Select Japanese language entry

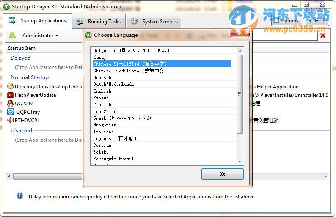162,138
